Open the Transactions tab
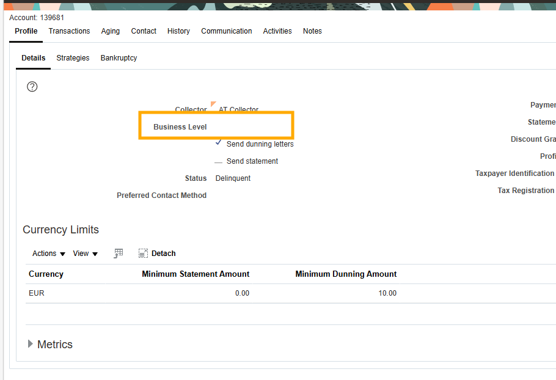Screen dimensions: 556x380 69,31
